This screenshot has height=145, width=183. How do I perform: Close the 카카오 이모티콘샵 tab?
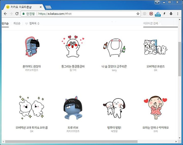coord(41,7)
